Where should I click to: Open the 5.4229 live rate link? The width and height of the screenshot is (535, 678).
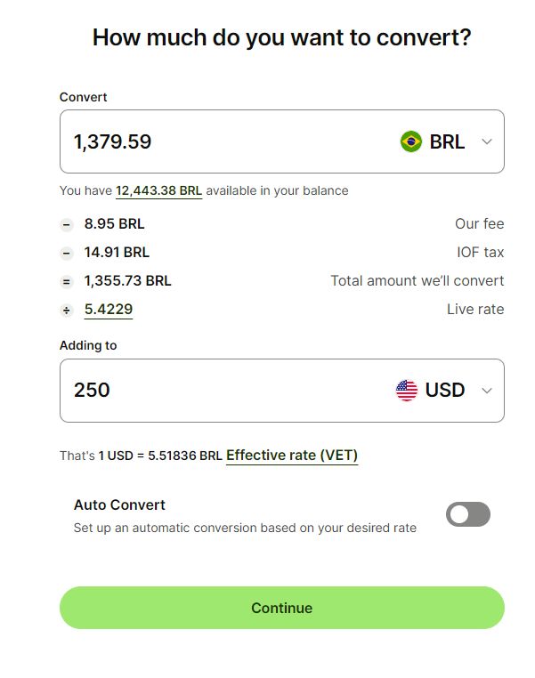click(109, 310)
